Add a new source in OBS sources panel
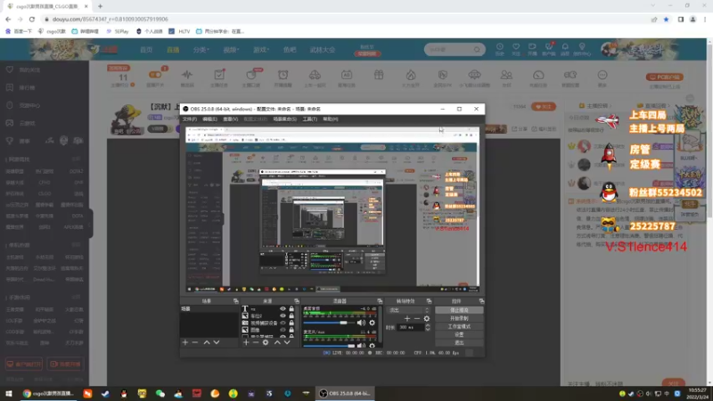Screen dimensions: 713x401 (246, 342)
